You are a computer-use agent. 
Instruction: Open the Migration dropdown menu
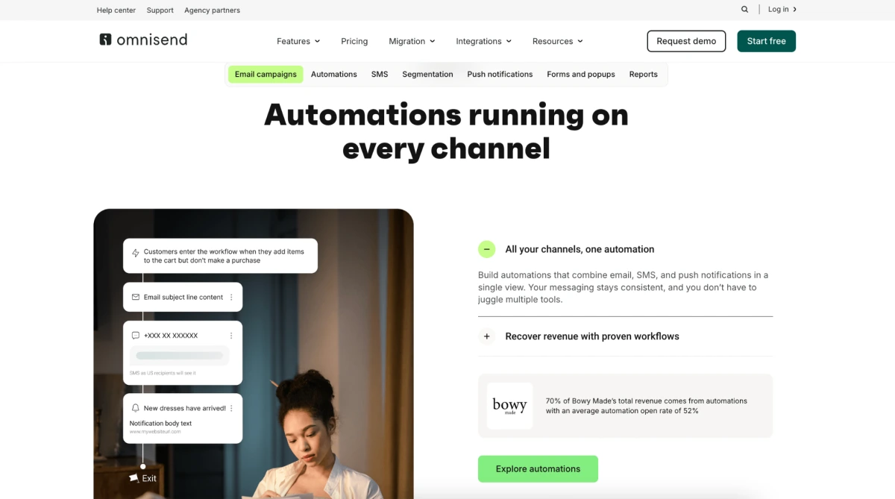point(412,41)
